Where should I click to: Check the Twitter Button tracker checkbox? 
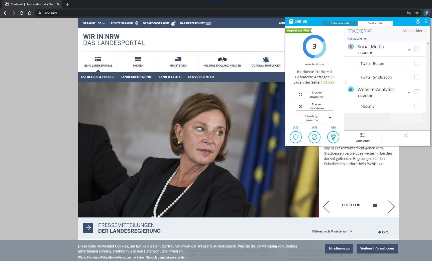tap(417, 63)
